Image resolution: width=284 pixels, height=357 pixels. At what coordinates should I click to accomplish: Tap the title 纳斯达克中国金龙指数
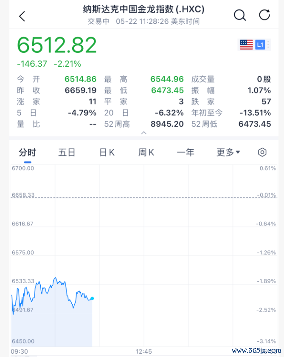click(128, 9)
